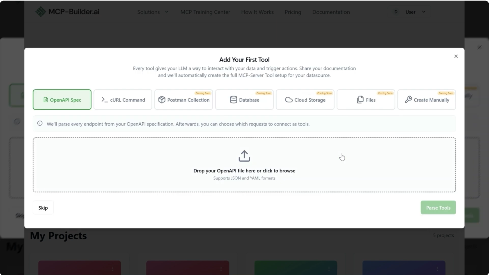The height and width of the screenshot is (275, 489).
Task: Expand the Solutions dropdown
Action: [x=152, y=12]
